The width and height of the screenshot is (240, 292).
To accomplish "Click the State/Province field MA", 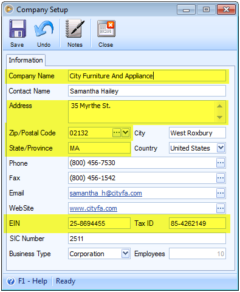I will [99, 148].
